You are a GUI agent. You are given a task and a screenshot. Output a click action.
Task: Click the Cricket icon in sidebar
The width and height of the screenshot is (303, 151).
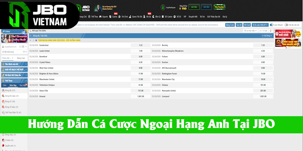(x=3, y=140)
